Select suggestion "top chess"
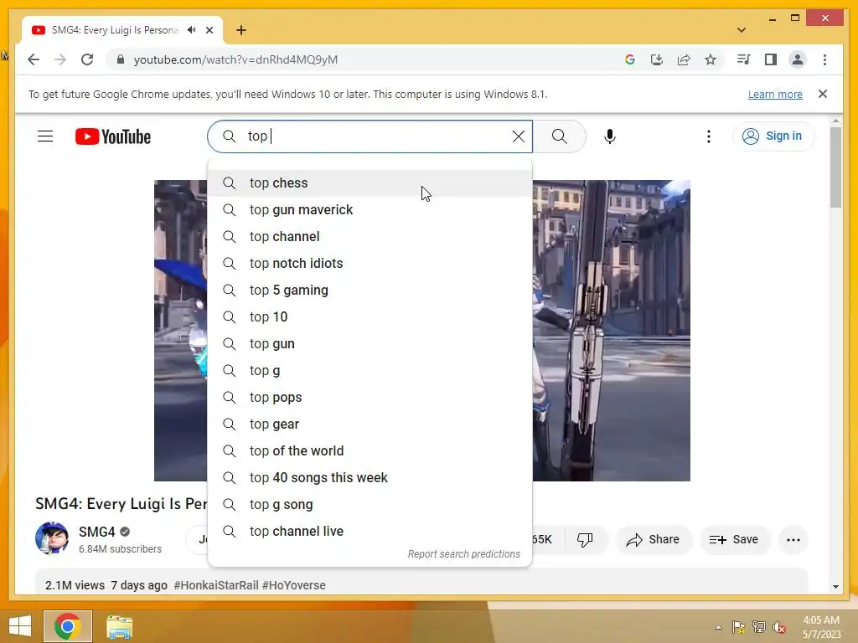This screenshot has height=643, width=858. [x=370, y=183]
